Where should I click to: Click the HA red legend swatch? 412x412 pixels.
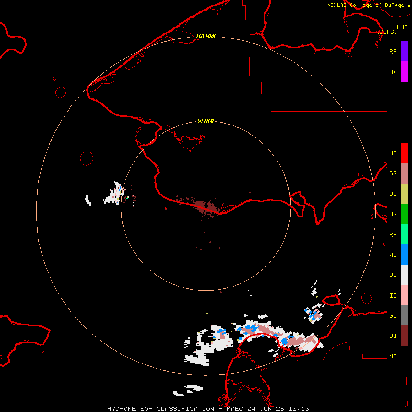[x=404, y=153]
